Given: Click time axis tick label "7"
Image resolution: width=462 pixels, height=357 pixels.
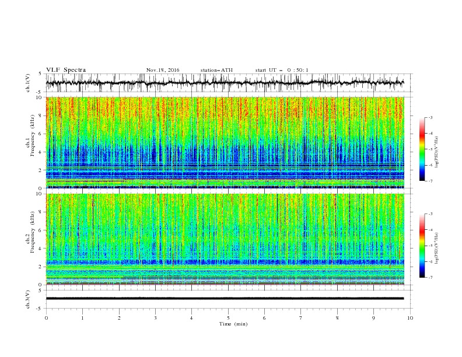Looking at the screenshot, I should 301,318.
